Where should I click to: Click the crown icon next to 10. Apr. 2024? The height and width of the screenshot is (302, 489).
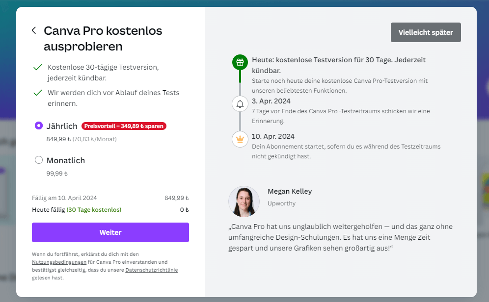point(240,139)
